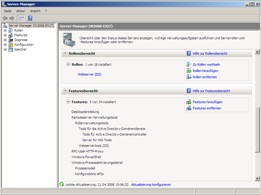
Task: Open the Help toolbar icon
Action: pyautogui.click(x=30, y=18)
